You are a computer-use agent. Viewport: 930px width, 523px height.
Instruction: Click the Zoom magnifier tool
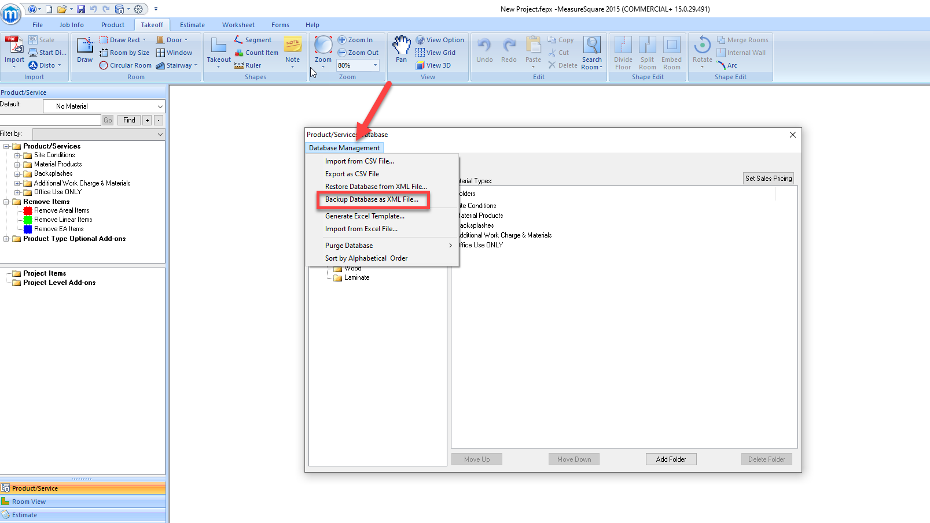pyautogui.click(x=323, y=51)
